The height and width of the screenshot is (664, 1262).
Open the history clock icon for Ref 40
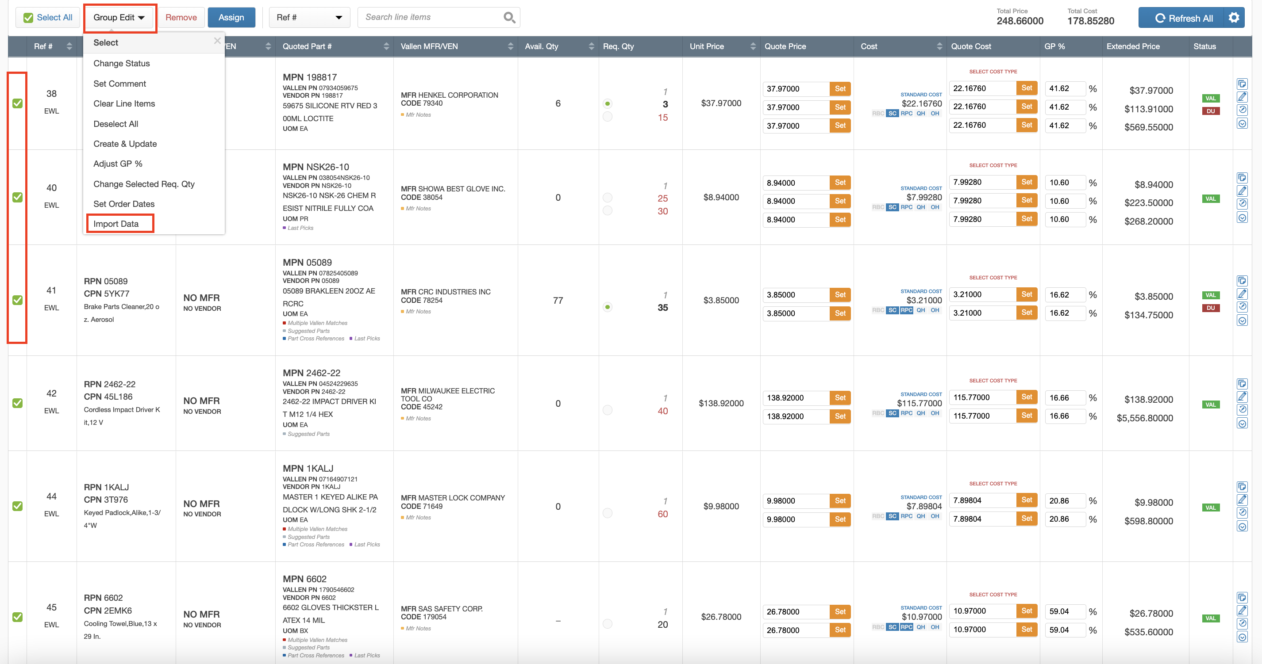[x=1243, y=204]
